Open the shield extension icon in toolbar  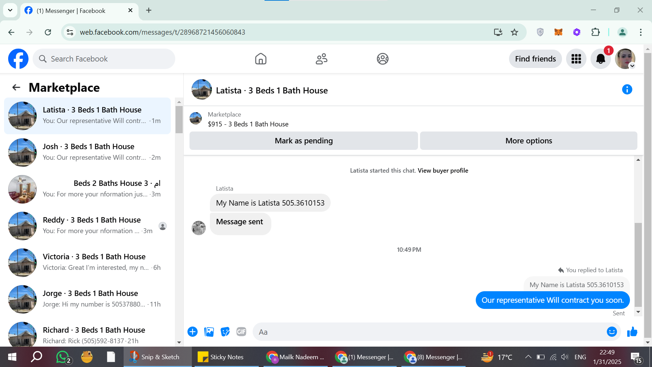pyautogui.click(x=540, y=32)
